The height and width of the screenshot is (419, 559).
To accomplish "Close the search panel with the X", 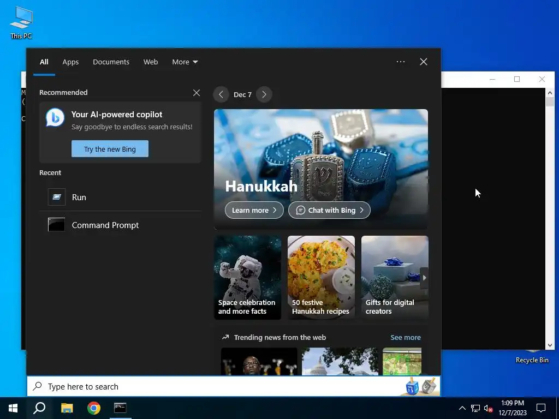I will pyautogui.click(x=424, y=62).
